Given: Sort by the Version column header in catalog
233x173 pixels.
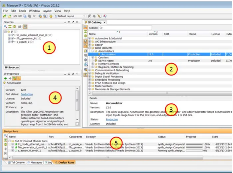Looking at the screenshot, I should point(153,34).
